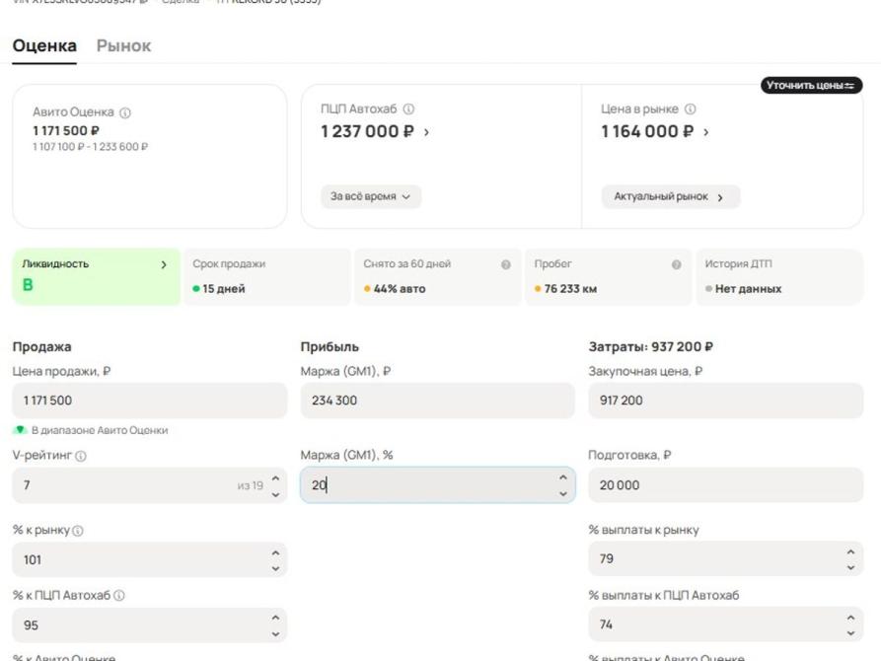The width and height of the screenshot is (881, 661).
Task: Click the Маржа (GM1), ₽ field
Action: point(438,401)
